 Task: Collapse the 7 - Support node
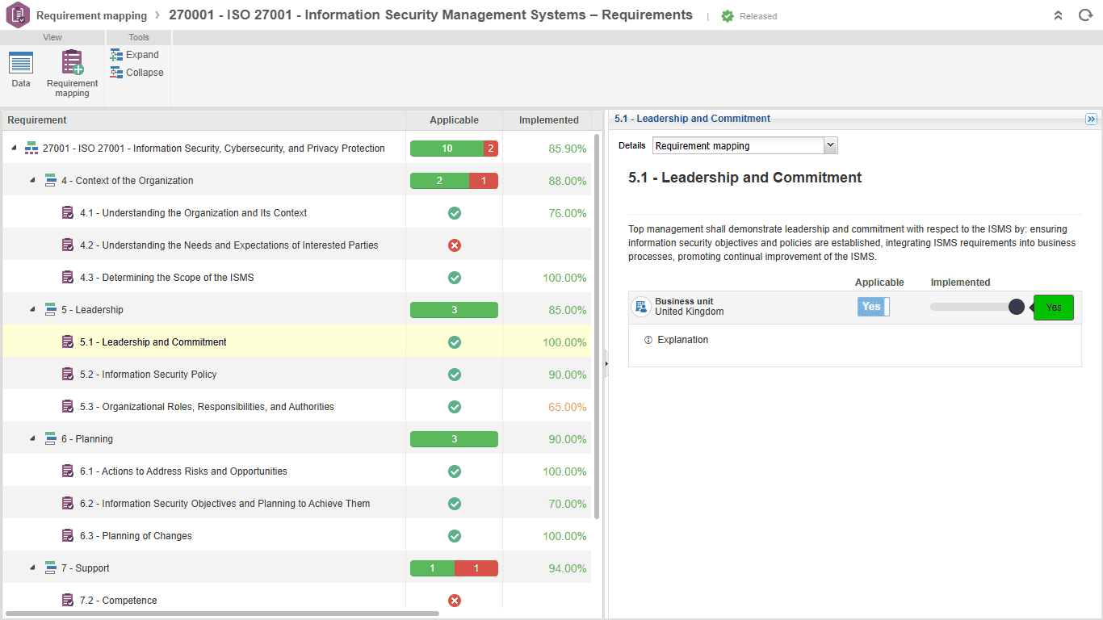32,568
